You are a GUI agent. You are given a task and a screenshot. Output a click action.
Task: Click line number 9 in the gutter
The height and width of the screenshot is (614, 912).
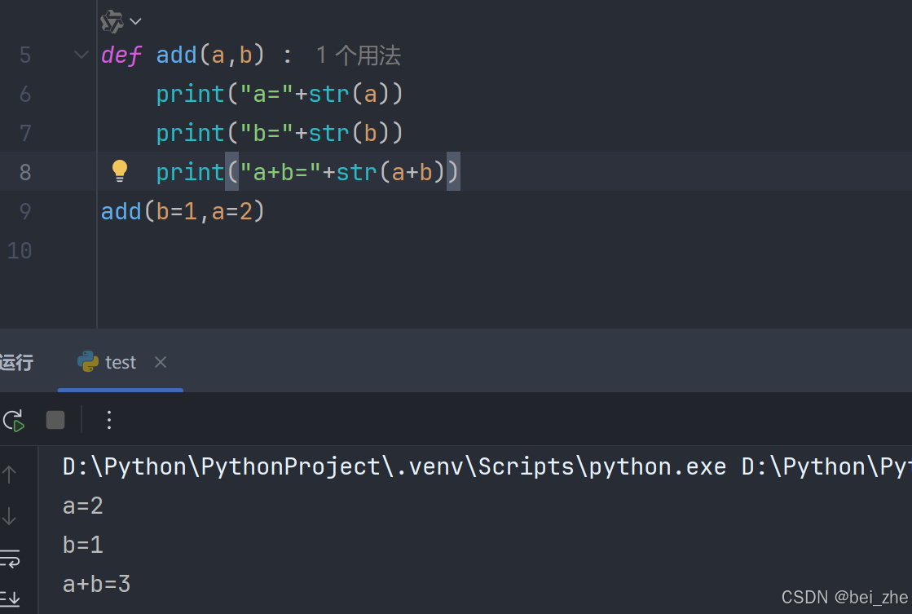pyautogui.click(x=24, y=211)
